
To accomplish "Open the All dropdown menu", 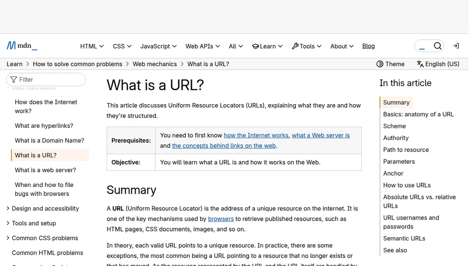I will (x=236, y=46).
